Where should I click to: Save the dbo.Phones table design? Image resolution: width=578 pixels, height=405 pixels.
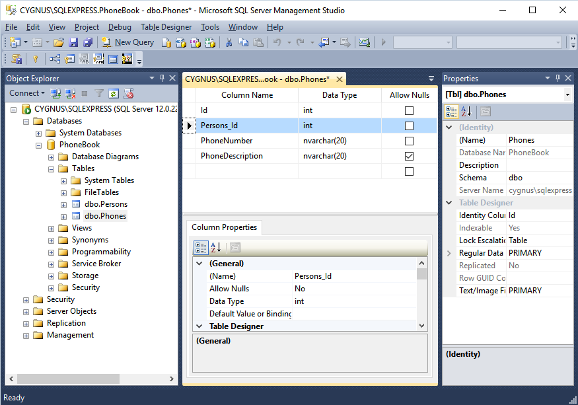click(x=73, y=42)
